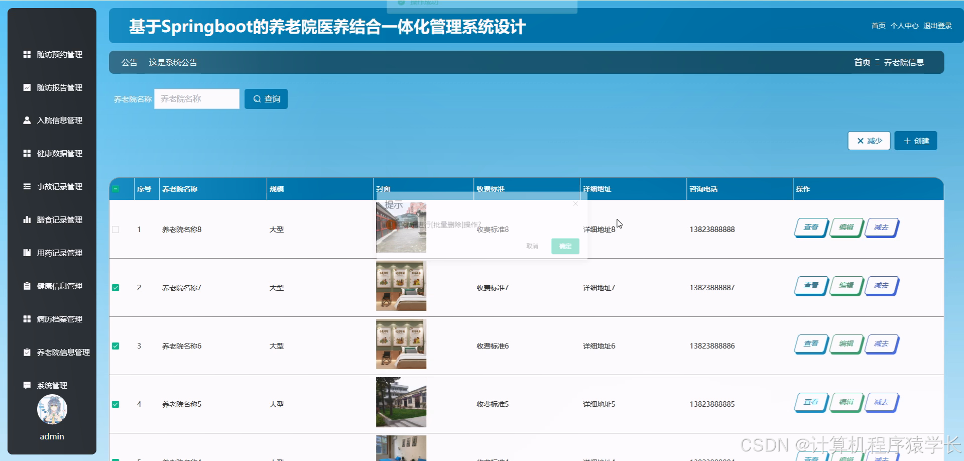Click the 健康数据管理 grid icon

pos(27,154)
